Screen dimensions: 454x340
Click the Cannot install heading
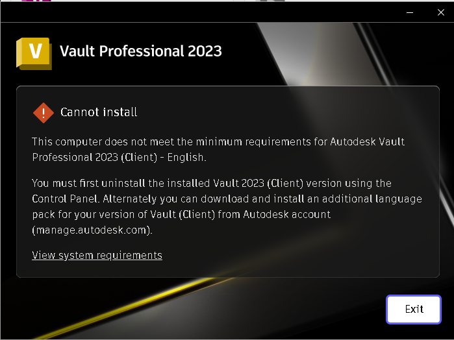tap(99, 112)
